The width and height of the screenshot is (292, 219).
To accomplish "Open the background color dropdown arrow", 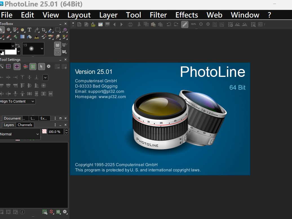I will click(x=18, y=51).
